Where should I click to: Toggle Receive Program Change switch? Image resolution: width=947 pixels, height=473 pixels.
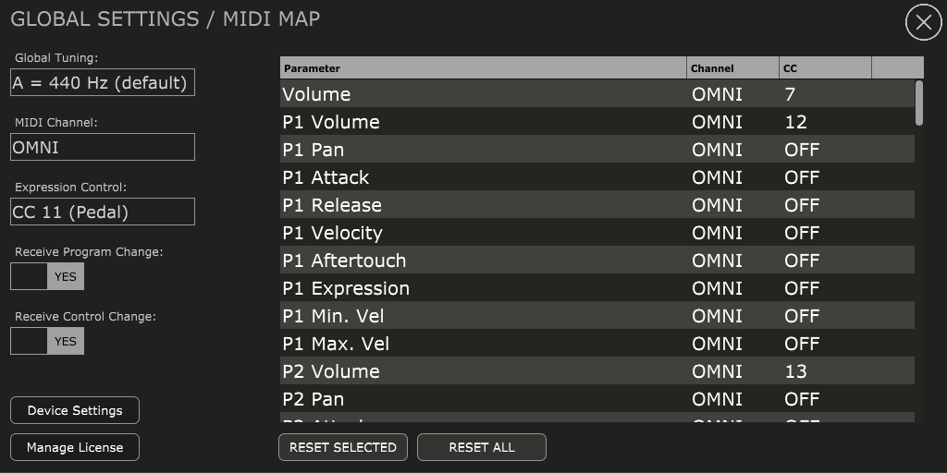pos(47,276)
